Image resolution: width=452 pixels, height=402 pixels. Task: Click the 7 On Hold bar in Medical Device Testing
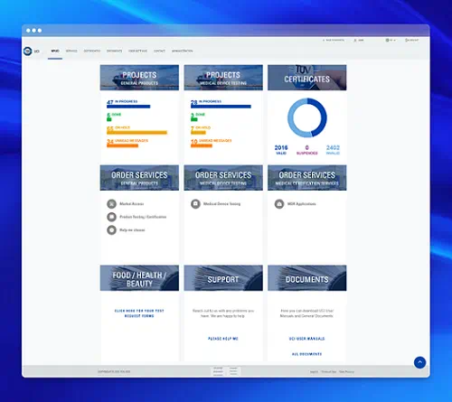[198, 133]
